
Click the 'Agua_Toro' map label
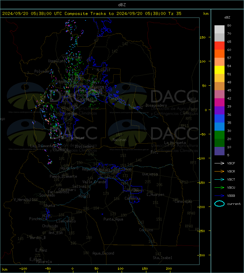coord(69,168)
